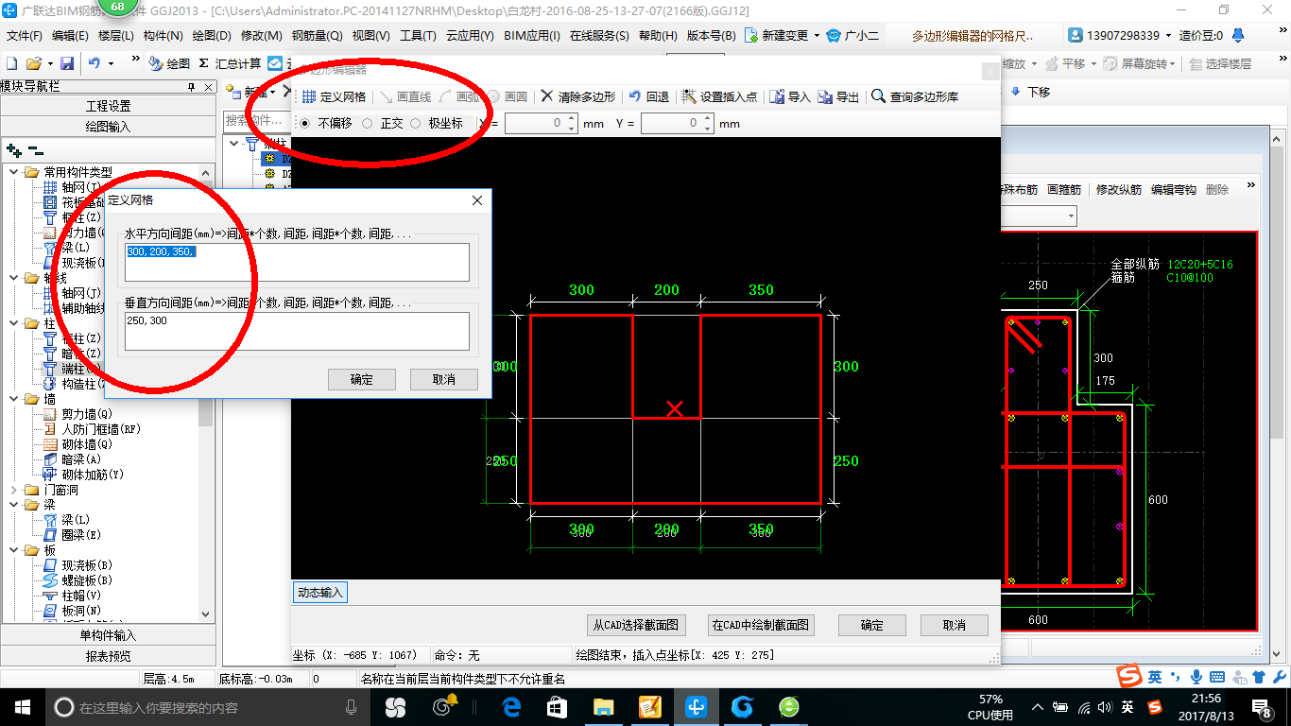Open the 屏幕旋转 dropdown
This screenshot has height=726, width=1291.
tap(1173, 63)
